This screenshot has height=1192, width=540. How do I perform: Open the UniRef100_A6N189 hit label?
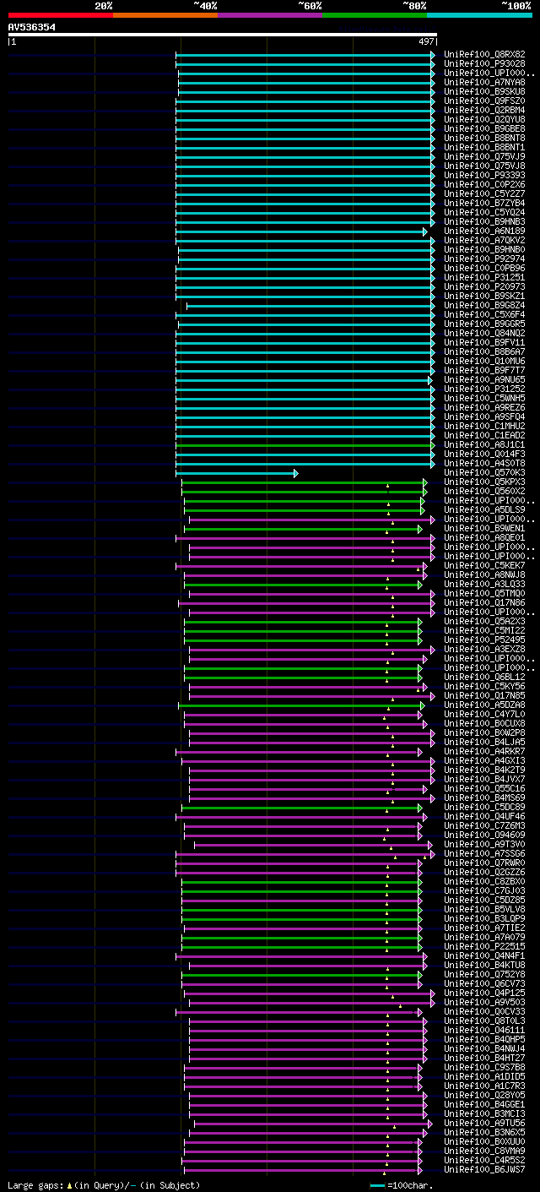484,231
